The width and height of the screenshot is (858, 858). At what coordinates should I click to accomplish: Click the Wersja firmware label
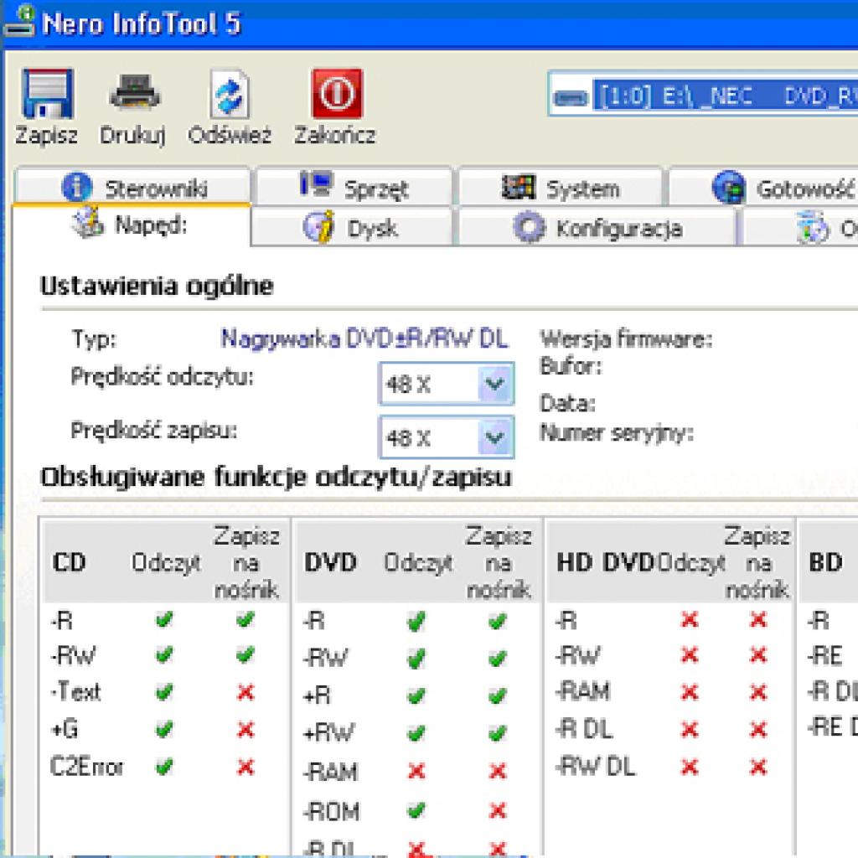627,339
